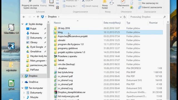The width and height of the screenshot is (178, 100).
Task: Open recent locations dropdown arrow
Action: click(34, 17)
